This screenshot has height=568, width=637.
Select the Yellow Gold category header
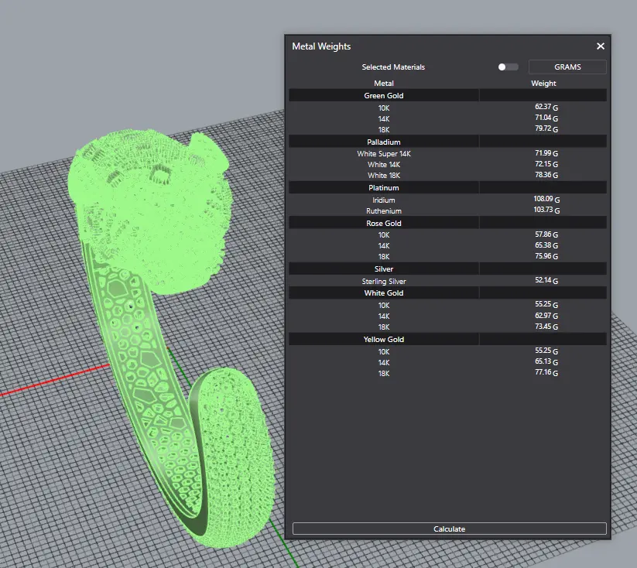pos(384,340)
